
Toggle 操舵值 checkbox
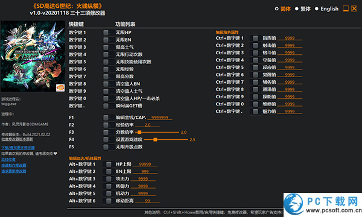click(255, 96)
